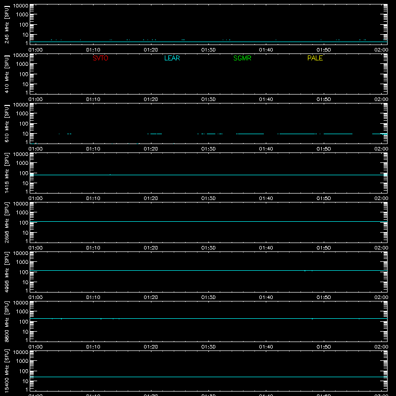Click 01:40 under the 8800 MHz panel

coord(266,347)
